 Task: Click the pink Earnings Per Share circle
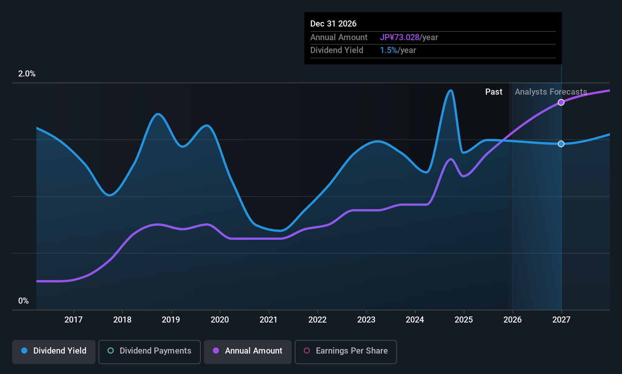point(307,351)
